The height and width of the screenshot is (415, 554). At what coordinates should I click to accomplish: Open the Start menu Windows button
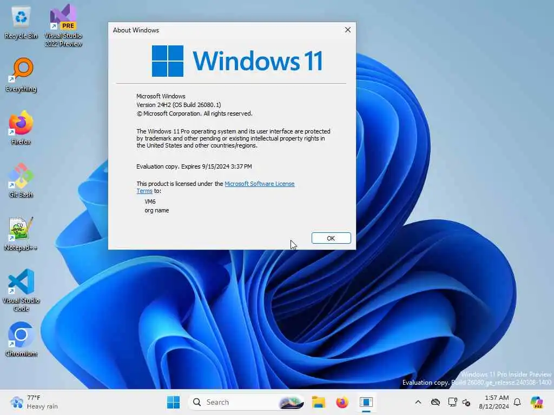[x=173, y=402]
